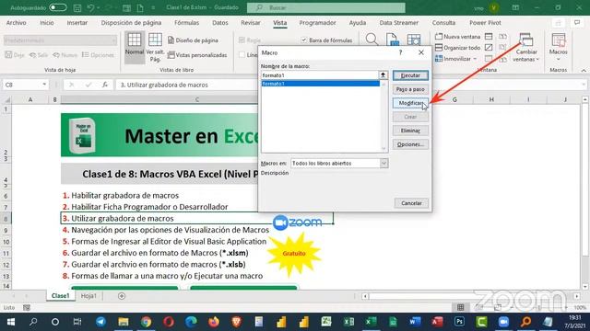Screen dimensions: 590x331
Task: Click the Macro dialog help question mark
Action: tap(400, 52)
